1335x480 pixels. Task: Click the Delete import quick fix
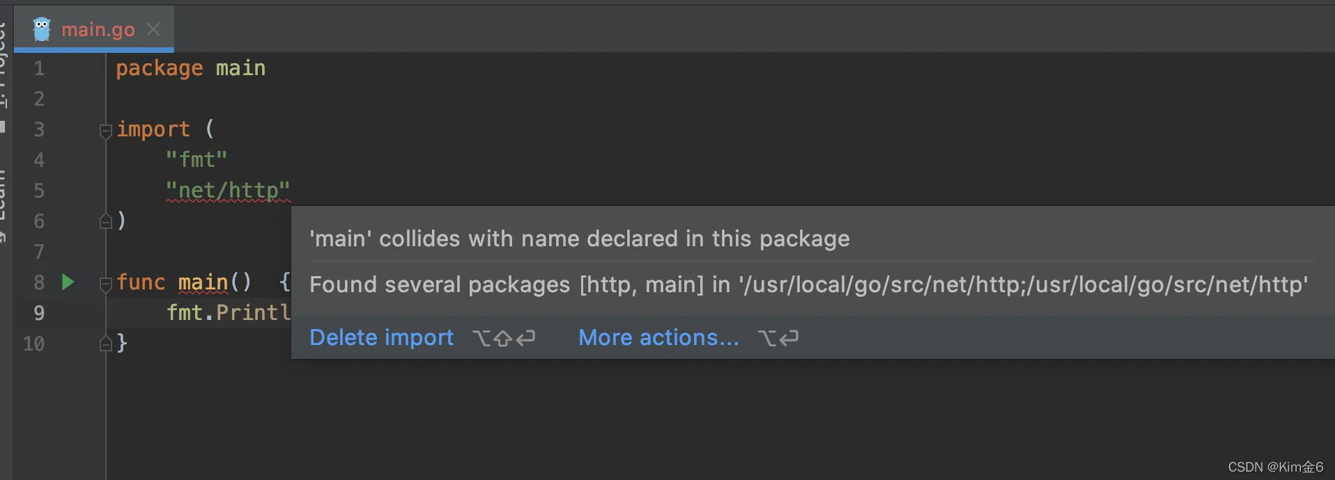(381, 337)
